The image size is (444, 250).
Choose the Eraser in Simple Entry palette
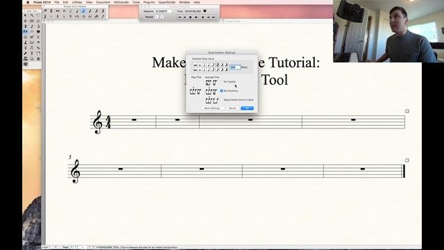coord(45,10)
